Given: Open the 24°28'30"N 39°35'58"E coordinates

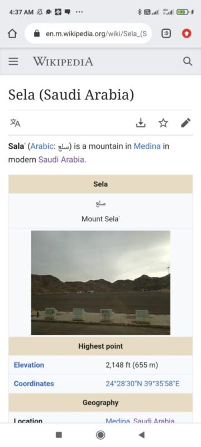Looking at the screenshot, I should [x=142, y=383].
